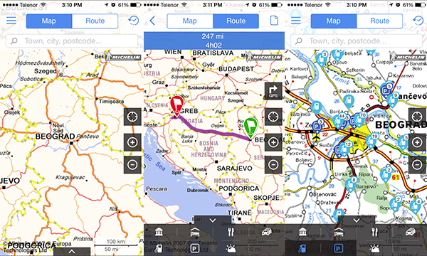Expand the bottom panel with the up chevron
Screen dimensions: 427x256
click(x=72, y=252)
